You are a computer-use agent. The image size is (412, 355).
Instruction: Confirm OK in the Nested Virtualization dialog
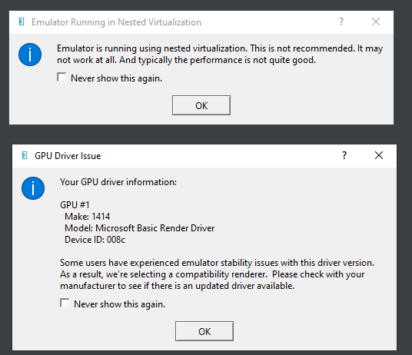click(x=201, y=105)
